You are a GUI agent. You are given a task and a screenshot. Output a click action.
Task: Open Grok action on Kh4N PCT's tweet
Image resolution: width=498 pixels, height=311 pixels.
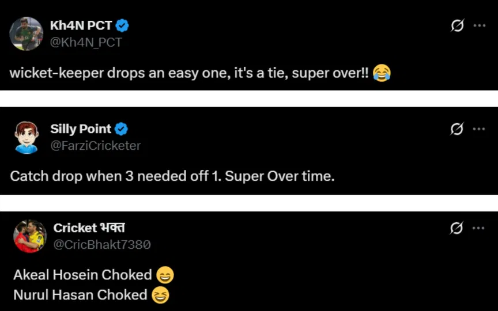(x=457, y=26)
